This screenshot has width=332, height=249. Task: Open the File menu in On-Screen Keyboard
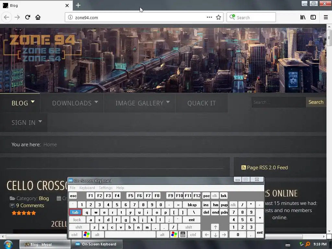coord(72,188)
